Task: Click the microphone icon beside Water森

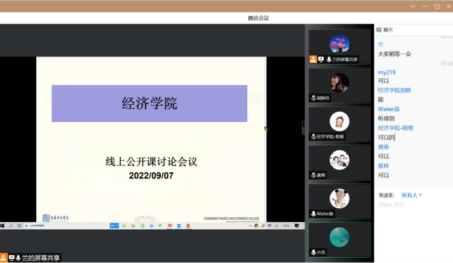Action: point(313,214)
